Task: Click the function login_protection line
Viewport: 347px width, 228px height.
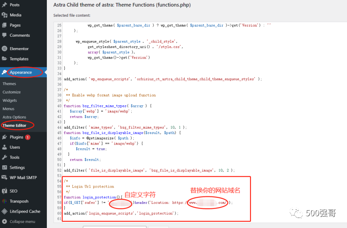Action: (93, 197)
